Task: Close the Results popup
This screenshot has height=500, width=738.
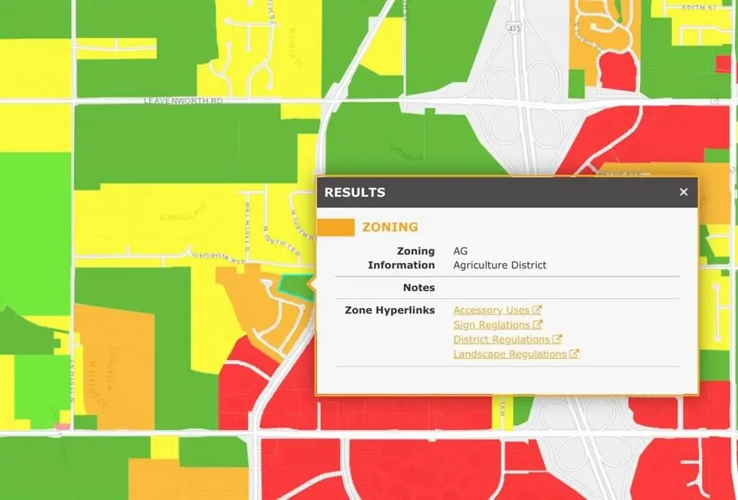Action: tap(683, 192)
